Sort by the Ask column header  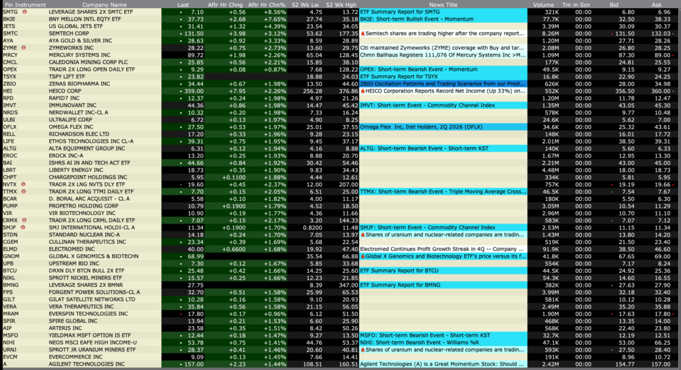point(656,5)
